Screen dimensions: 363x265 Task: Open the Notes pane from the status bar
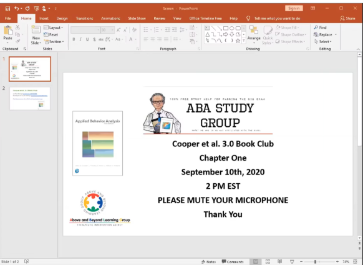pyautogui.click(x=208, y=261)
